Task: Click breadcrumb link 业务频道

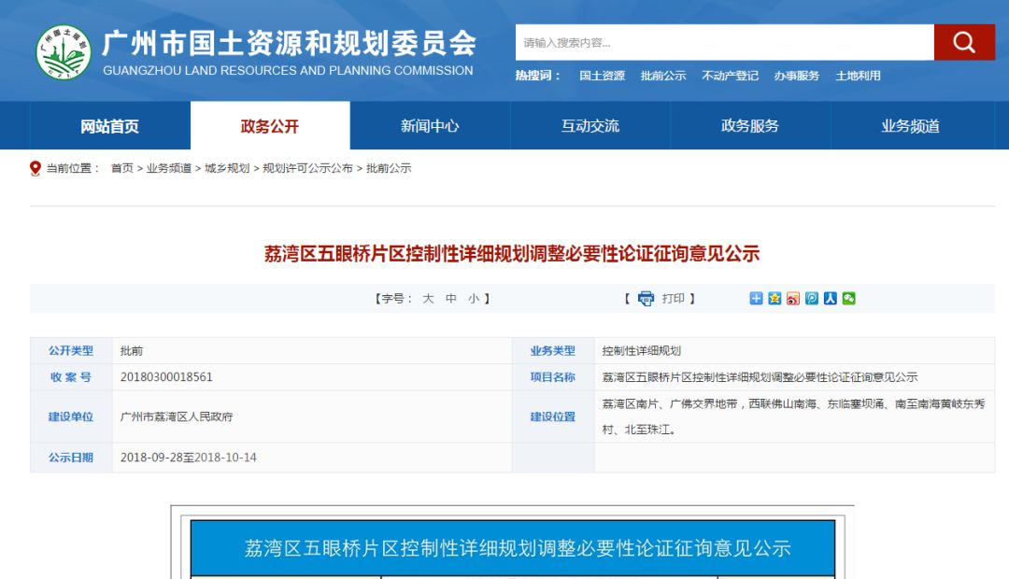Action: click(x=168, y=168)
